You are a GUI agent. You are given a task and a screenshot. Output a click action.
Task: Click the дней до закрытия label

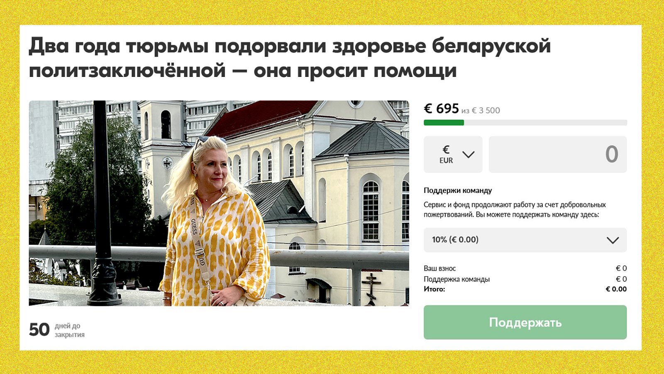coord(70,330)
